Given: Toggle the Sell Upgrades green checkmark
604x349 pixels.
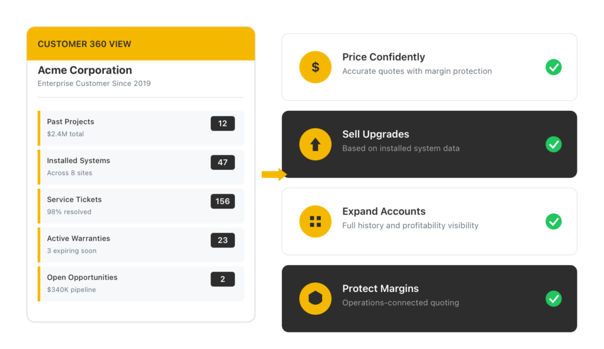Looking at the screenshot, I should pyautogui.click(x=553, y=144).
